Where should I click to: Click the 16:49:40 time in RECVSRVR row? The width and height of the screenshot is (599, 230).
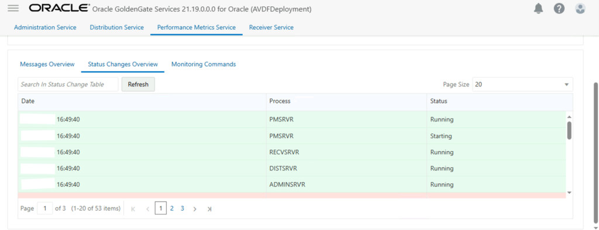point(68,152)
